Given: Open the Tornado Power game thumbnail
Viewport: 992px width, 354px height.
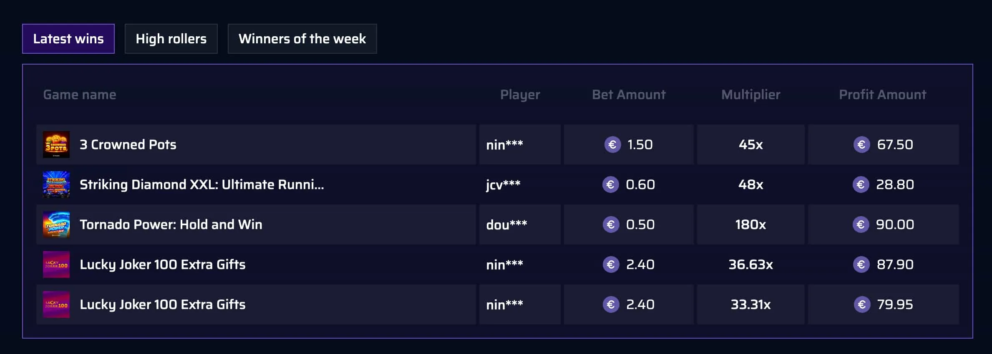Looking at the screenshot, I should click(56, 224).
